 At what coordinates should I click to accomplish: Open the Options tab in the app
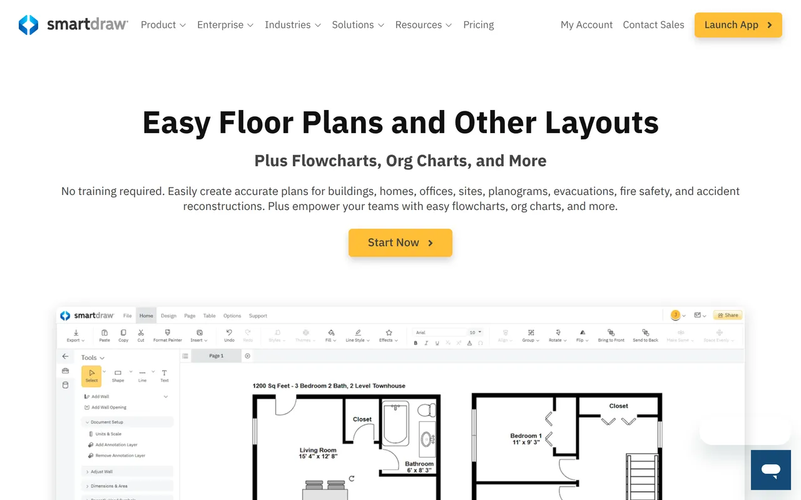[232, 316]
